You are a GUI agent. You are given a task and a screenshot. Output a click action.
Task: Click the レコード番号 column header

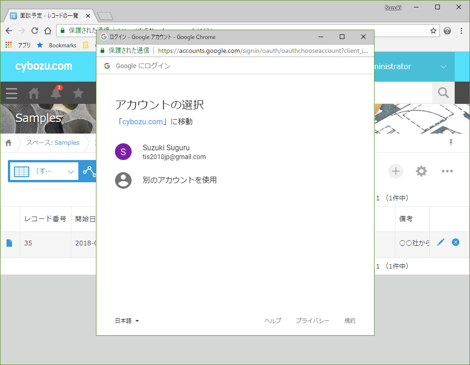tap(45, 219)
